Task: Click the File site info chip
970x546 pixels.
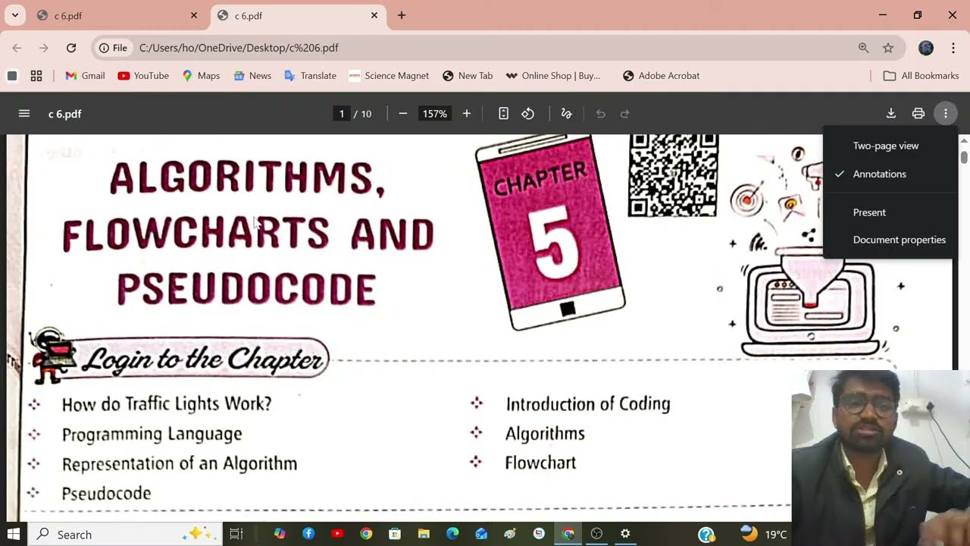Action: pyautogui.click(x=113, y=48)
